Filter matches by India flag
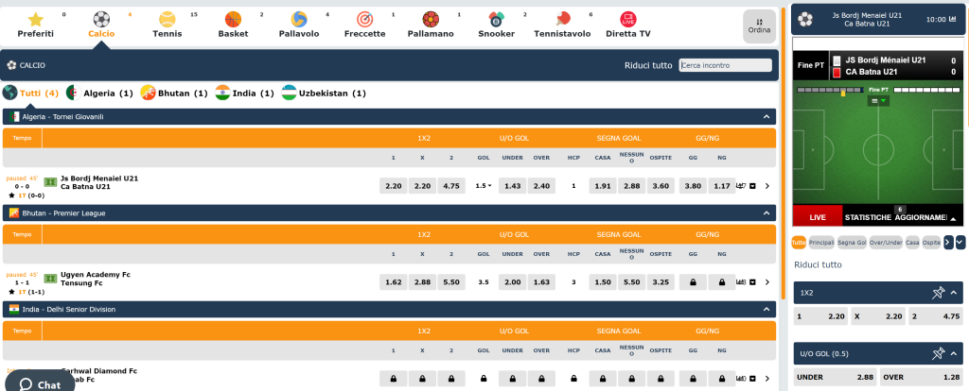Viewport: 969px width, 391px height. (x=222, y=93)
